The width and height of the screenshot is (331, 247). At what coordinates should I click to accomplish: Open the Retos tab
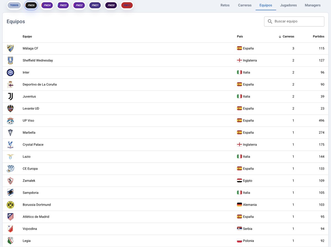(x=225, y=5)
